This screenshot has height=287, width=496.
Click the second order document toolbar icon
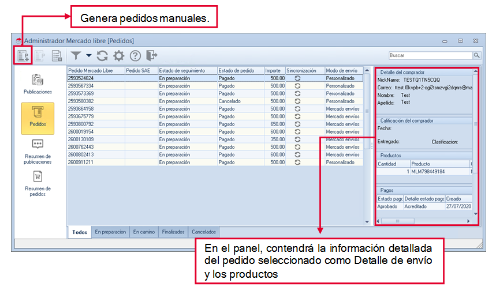[40, 56]
